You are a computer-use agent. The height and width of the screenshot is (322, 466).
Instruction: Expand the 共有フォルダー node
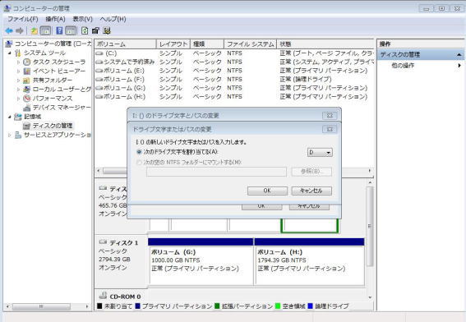point(18,80)
